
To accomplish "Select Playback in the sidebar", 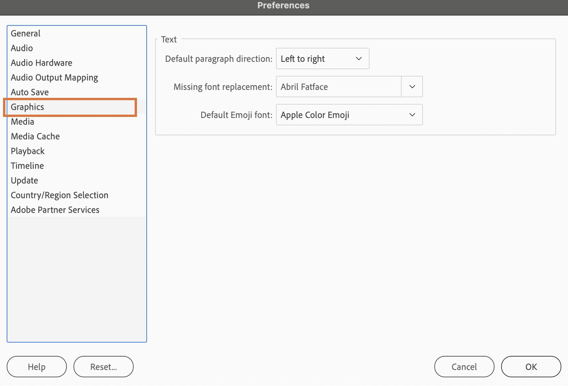I will pos(28,151).
